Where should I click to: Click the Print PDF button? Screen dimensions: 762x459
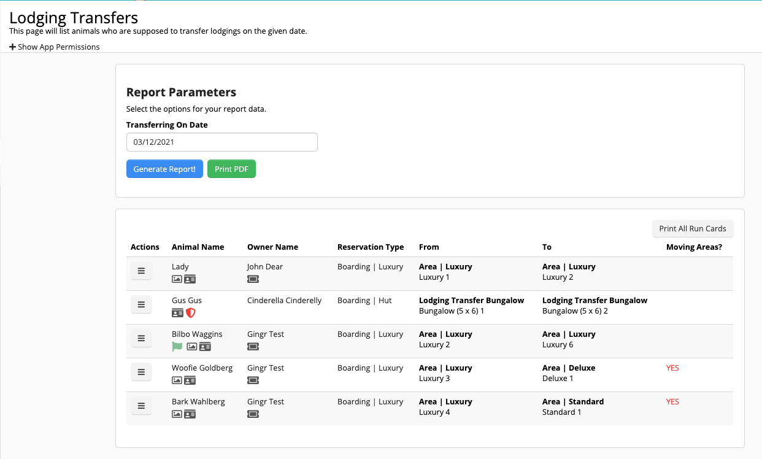tap(231, 169)
